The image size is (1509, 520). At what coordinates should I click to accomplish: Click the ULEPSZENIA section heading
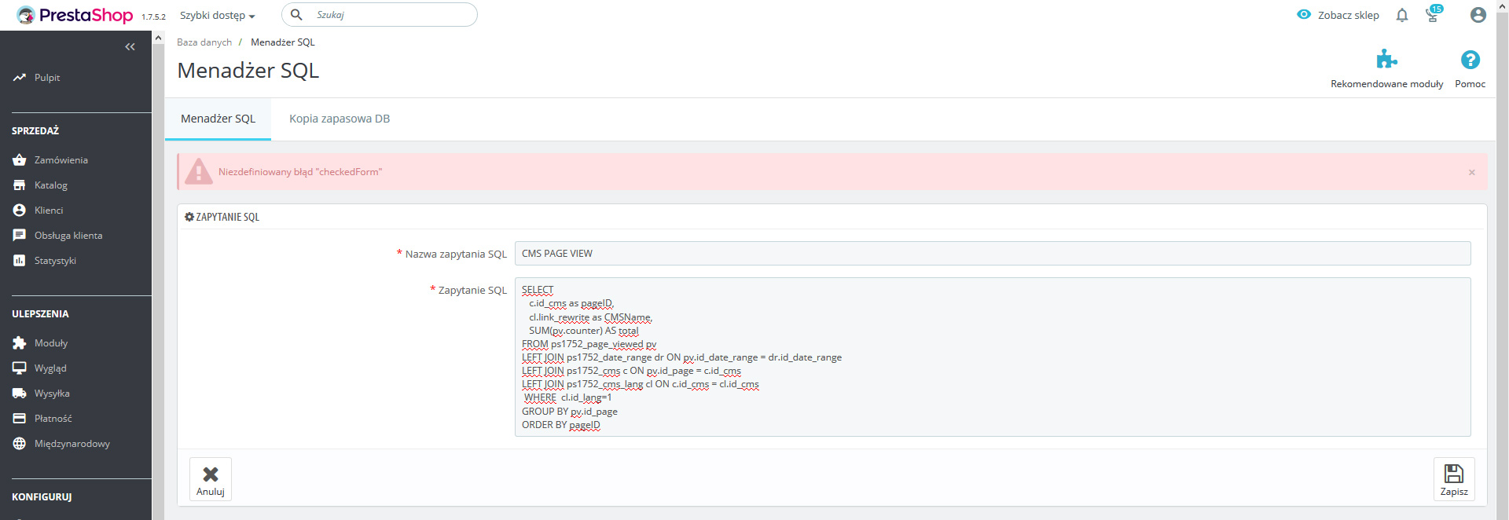click(40, 314)
